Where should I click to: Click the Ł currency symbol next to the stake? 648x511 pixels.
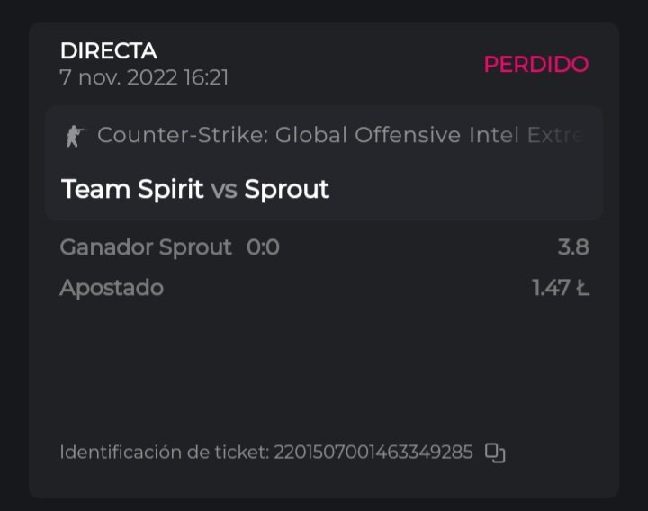click(581, 289)
